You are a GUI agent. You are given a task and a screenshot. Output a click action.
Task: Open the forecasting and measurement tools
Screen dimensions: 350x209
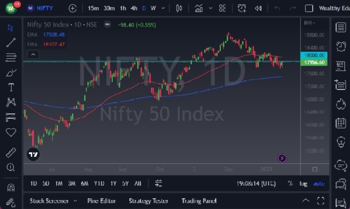coord(10,117)
